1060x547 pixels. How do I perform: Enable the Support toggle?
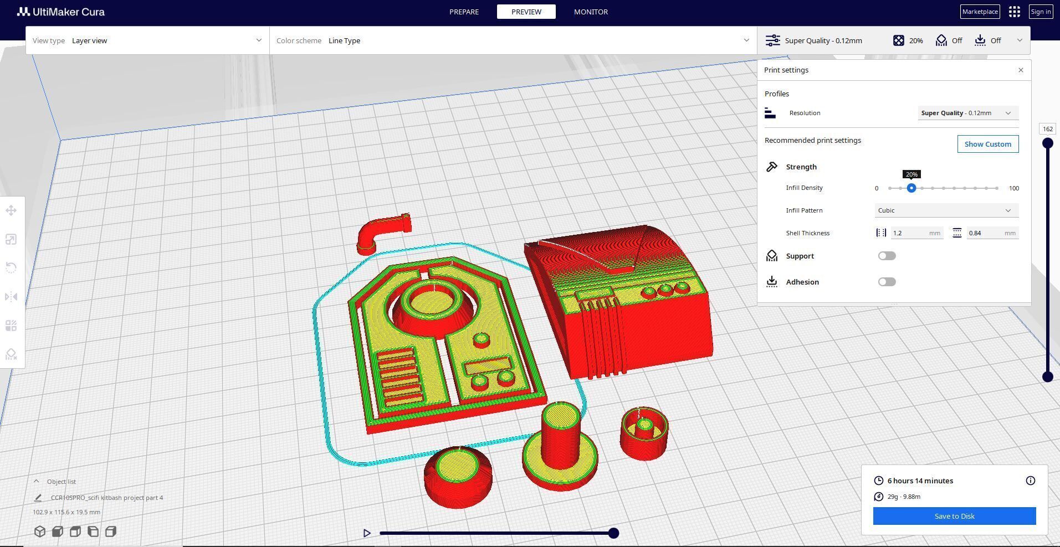(x=887, y=256)
